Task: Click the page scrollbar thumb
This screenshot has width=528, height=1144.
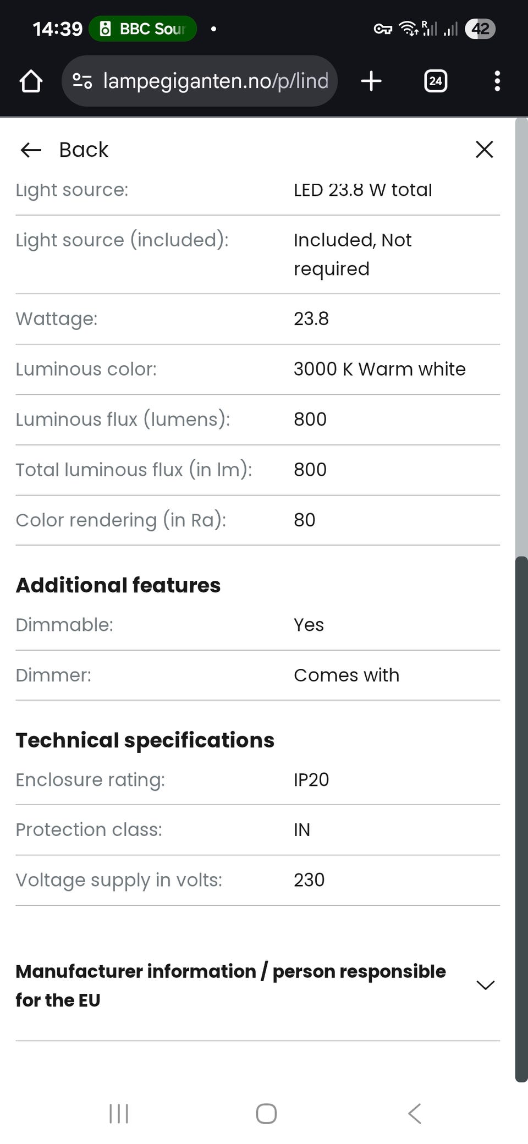Action: pyautogui.click(x=521, y=818)
